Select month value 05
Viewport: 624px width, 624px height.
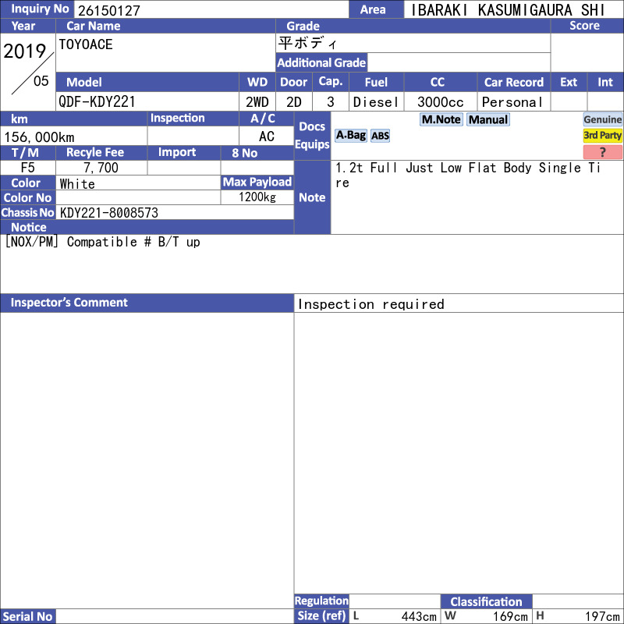41,81
